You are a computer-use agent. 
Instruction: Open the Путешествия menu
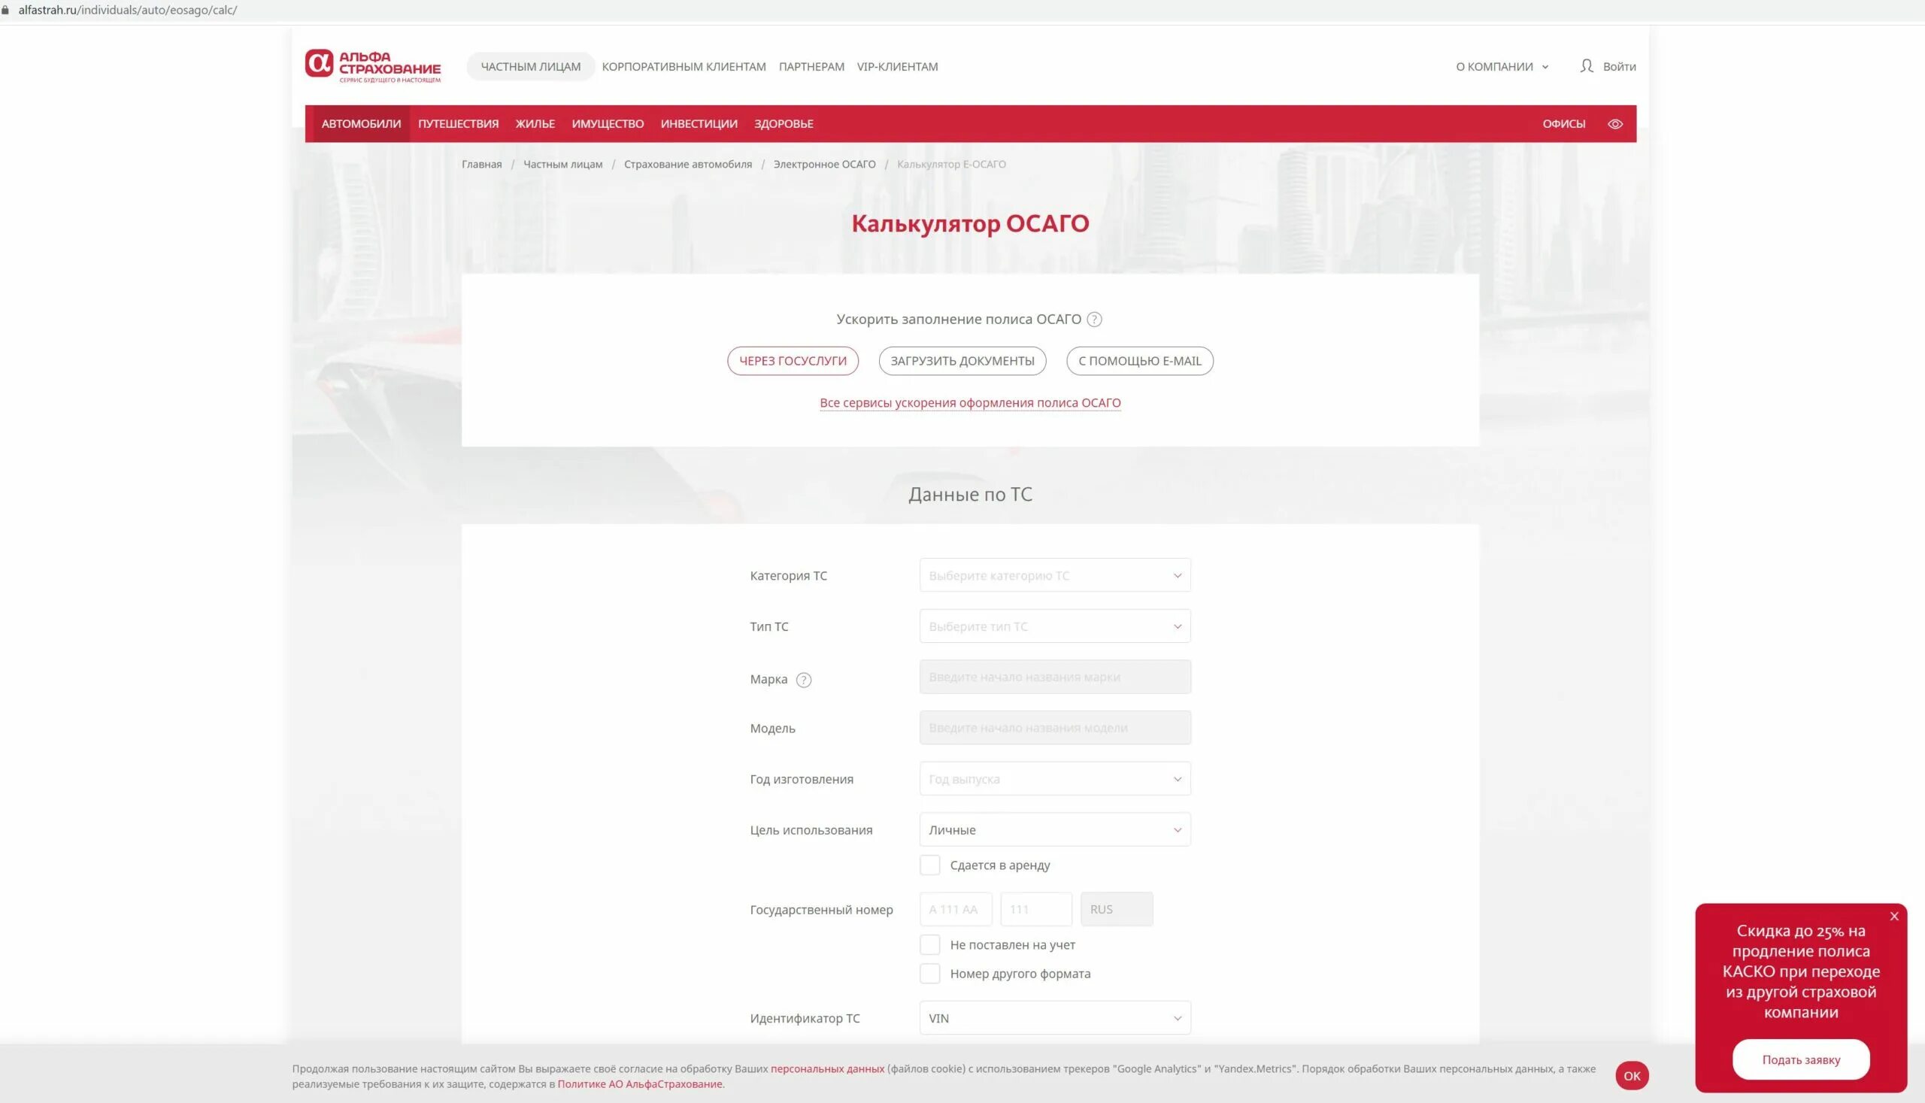tap(459, 124)
